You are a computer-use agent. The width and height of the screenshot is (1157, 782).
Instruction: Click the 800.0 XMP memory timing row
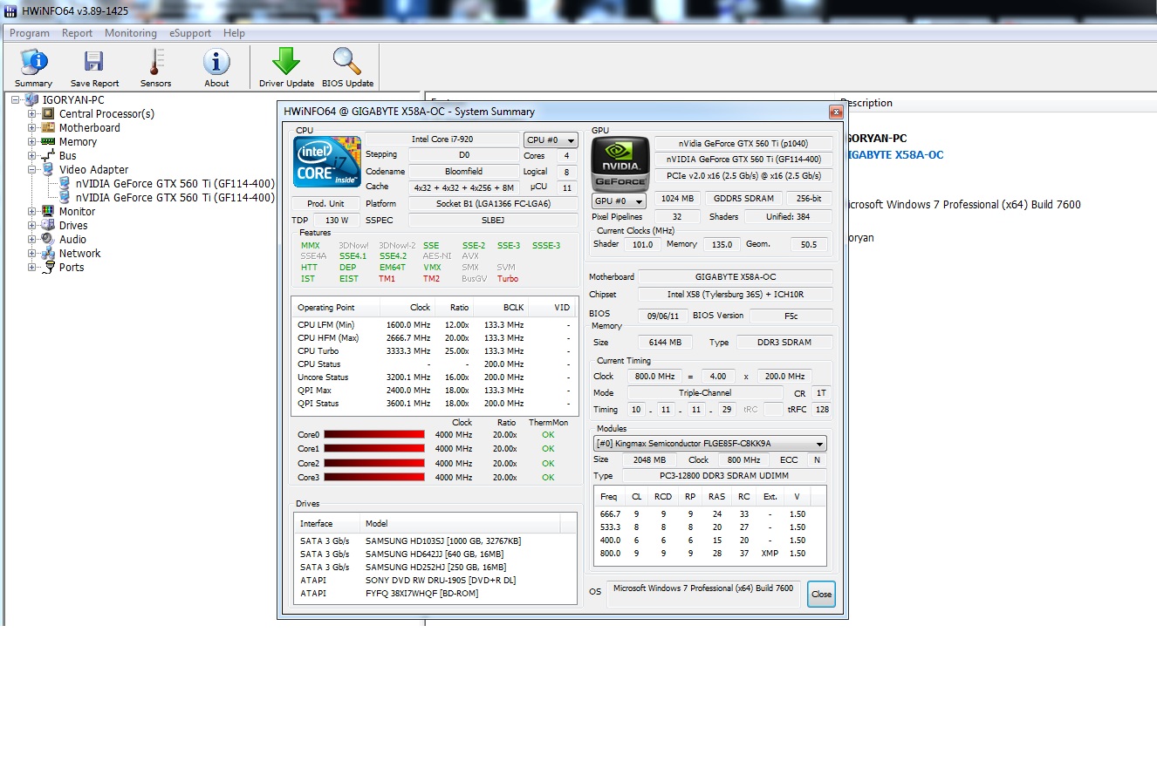tap(710, 553)
